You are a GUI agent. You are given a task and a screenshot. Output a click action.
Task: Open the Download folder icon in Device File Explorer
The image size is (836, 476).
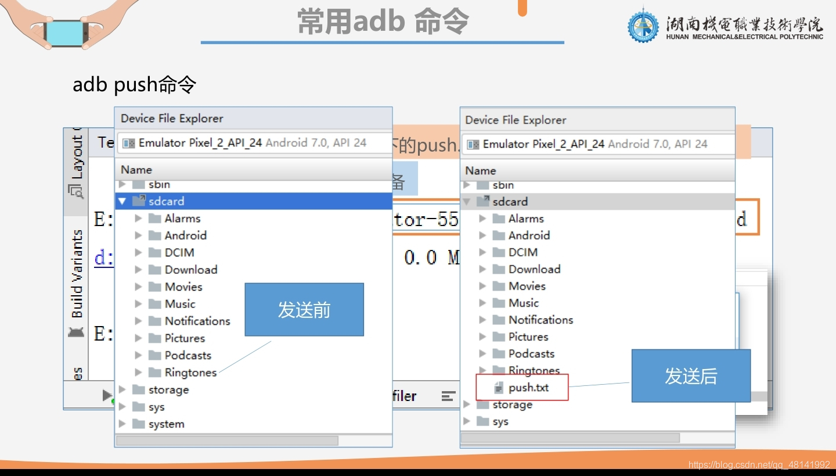(154, 269)
